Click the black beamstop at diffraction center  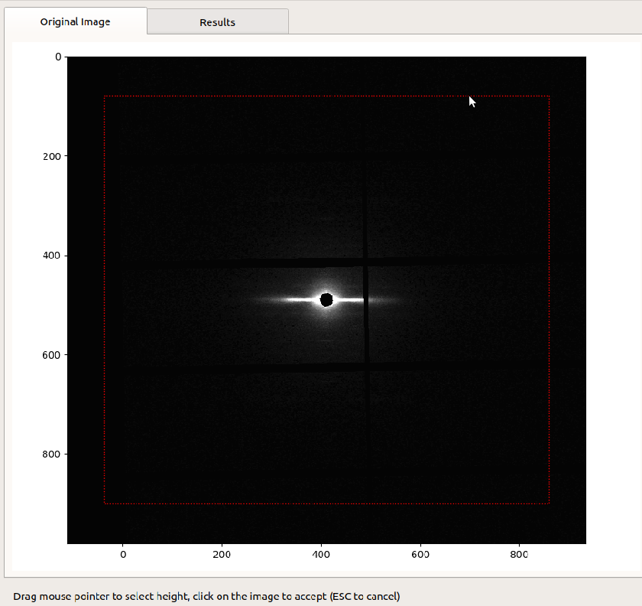[x=326, y=300]
